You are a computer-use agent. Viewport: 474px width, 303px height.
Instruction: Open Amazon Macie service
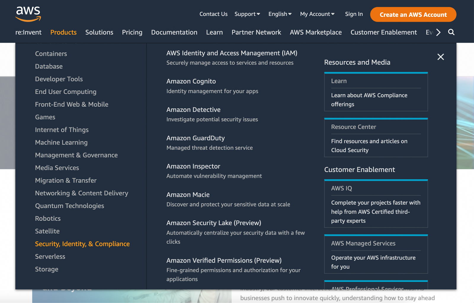click(188, 195)
